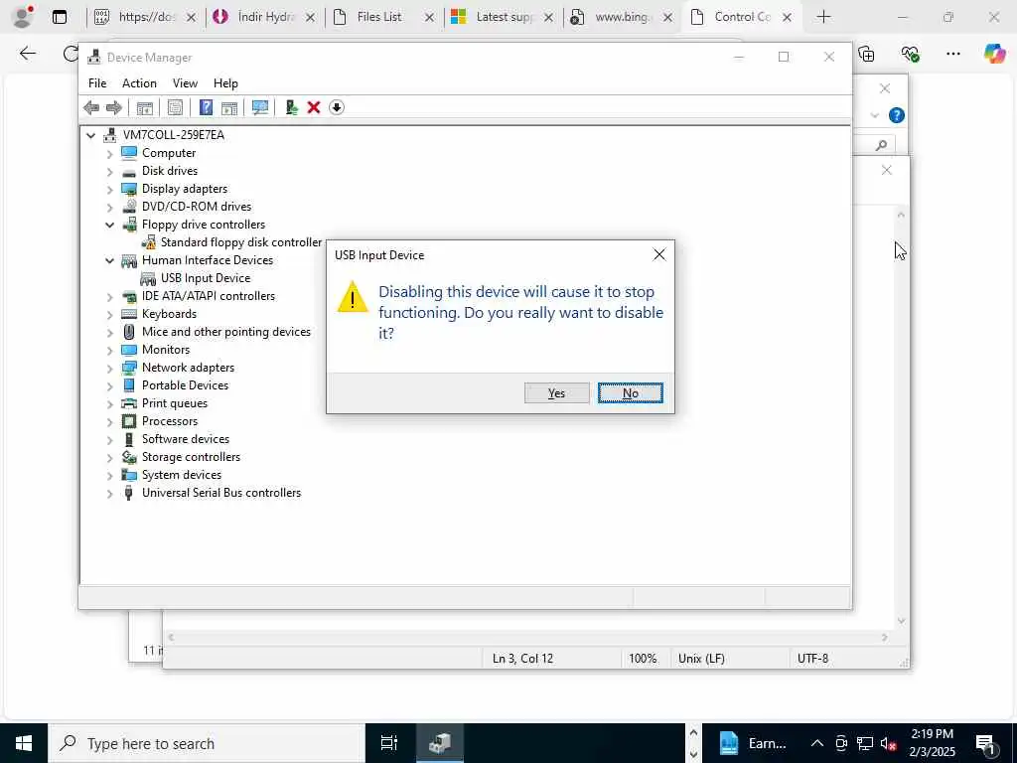Click the search magnifier in background window
1017x763 pixels.
click(881, 145)
